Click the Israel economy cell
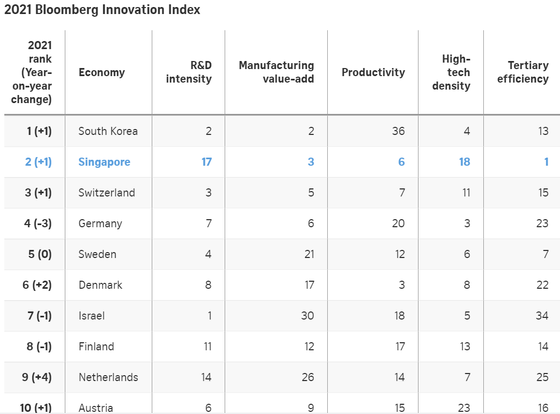Viewport: 560px width, 414px height. [x=91, y=316]
